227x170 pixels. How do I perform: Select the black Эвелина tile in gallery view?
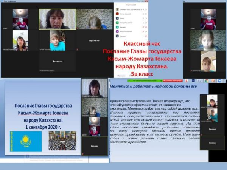[57, 61]
